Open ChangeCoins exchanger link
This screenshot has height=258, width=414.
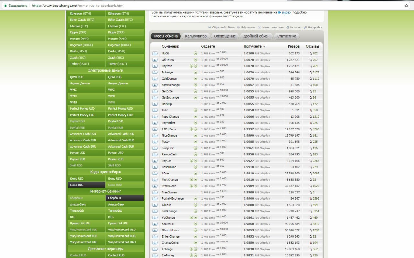tap(170, 243)
